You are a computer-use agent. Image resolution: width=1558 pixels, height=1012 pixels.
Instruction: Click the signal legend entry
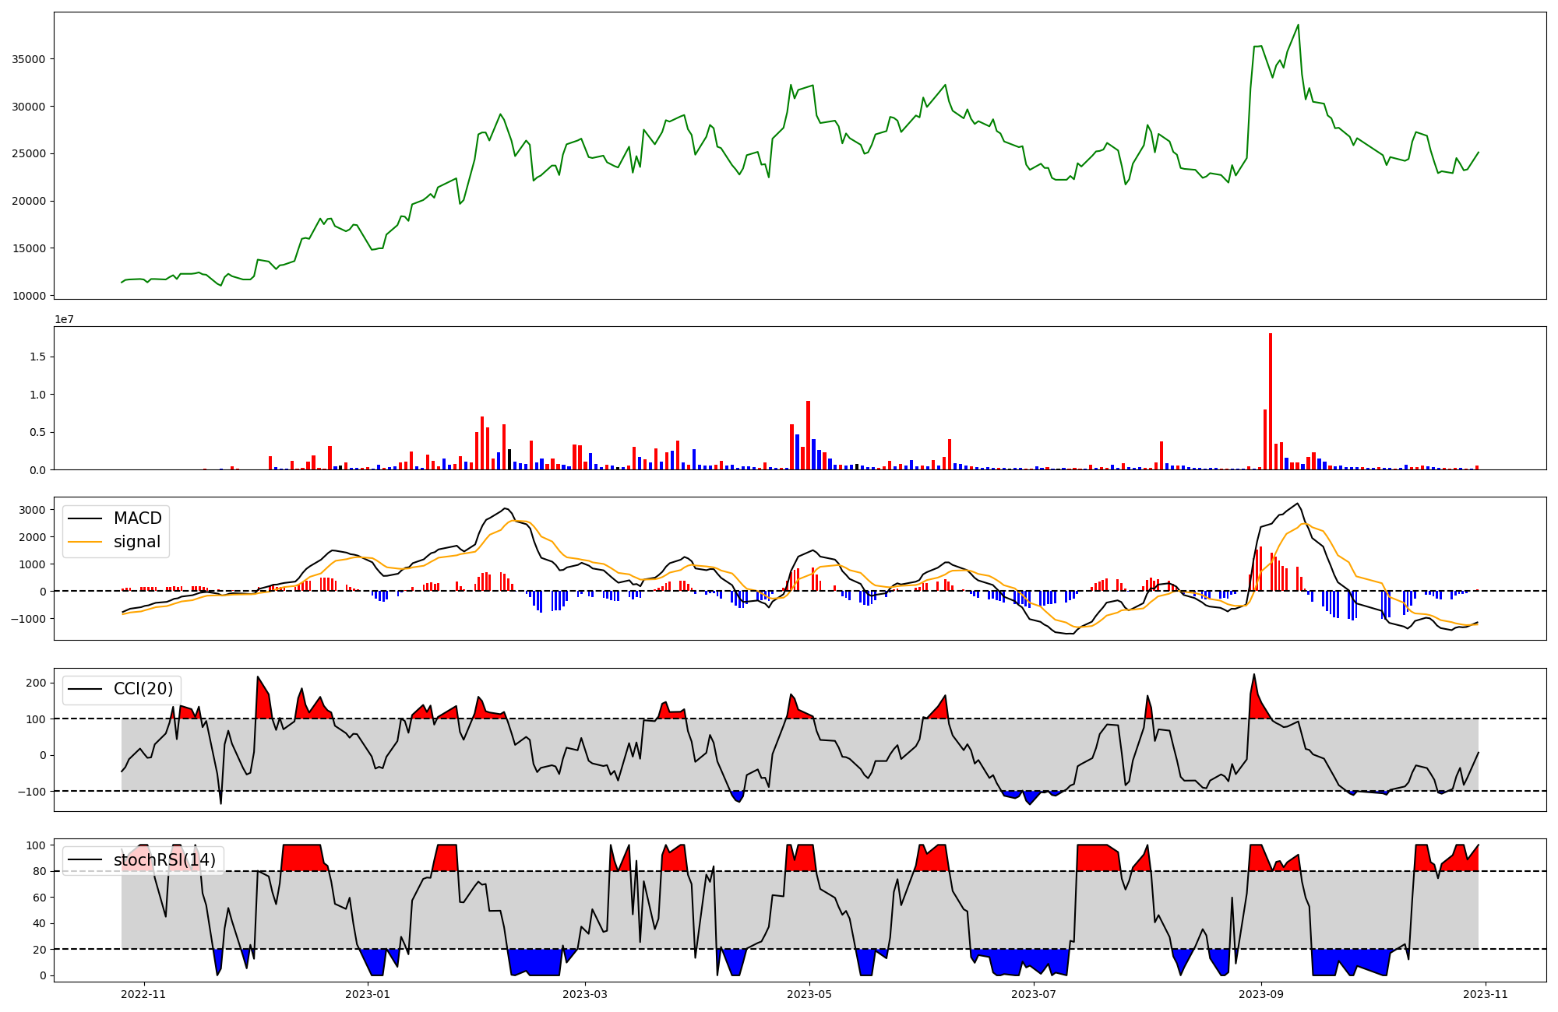click(136, 542)
